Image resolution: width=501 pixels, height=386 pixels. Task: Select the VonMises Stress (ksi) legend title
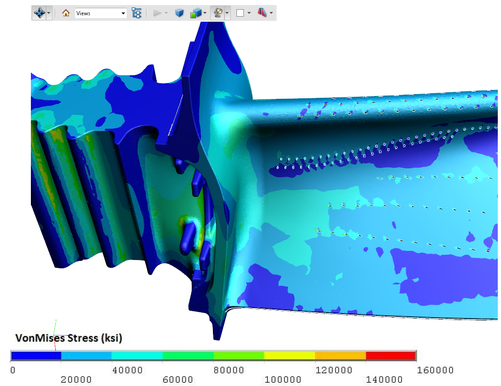coord(69,338)
